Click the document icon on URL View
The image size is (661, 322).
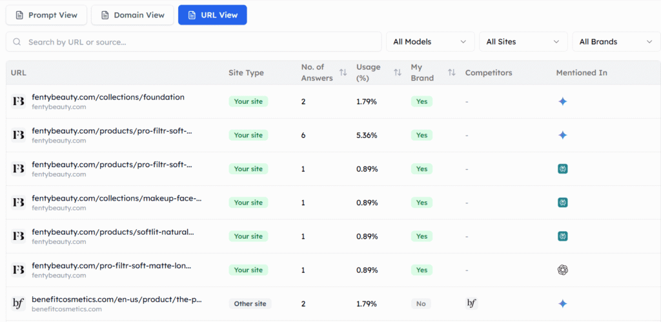point(191,15)
